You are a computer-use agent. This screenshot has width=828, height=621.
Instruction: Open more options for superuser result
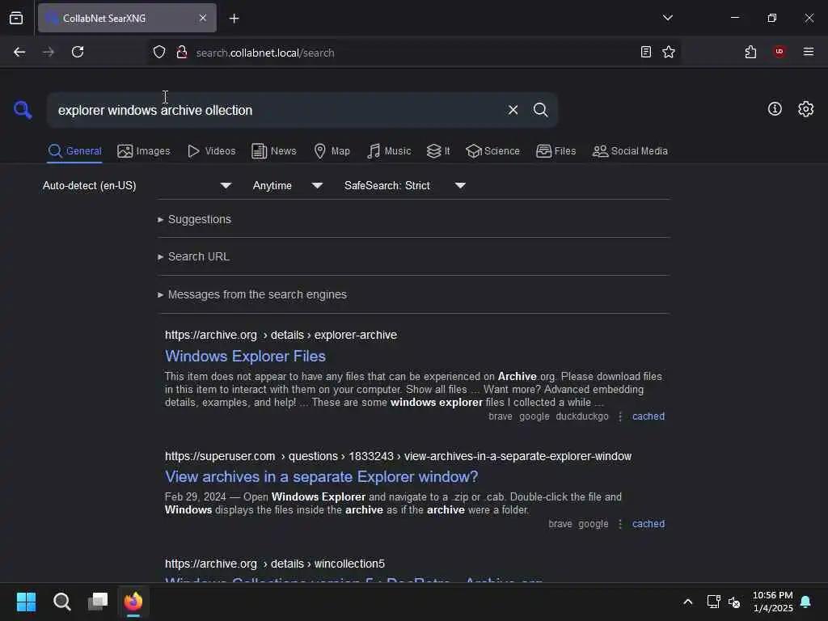click(620, 524)
